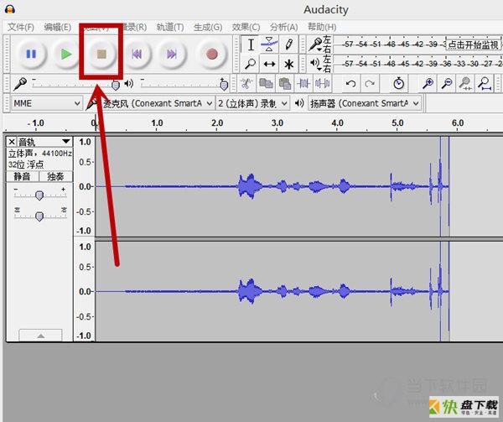This screenshot has width=503, height=422.
Task: Toggle the 独奏 Solo button on track
Action: [56, 176]
